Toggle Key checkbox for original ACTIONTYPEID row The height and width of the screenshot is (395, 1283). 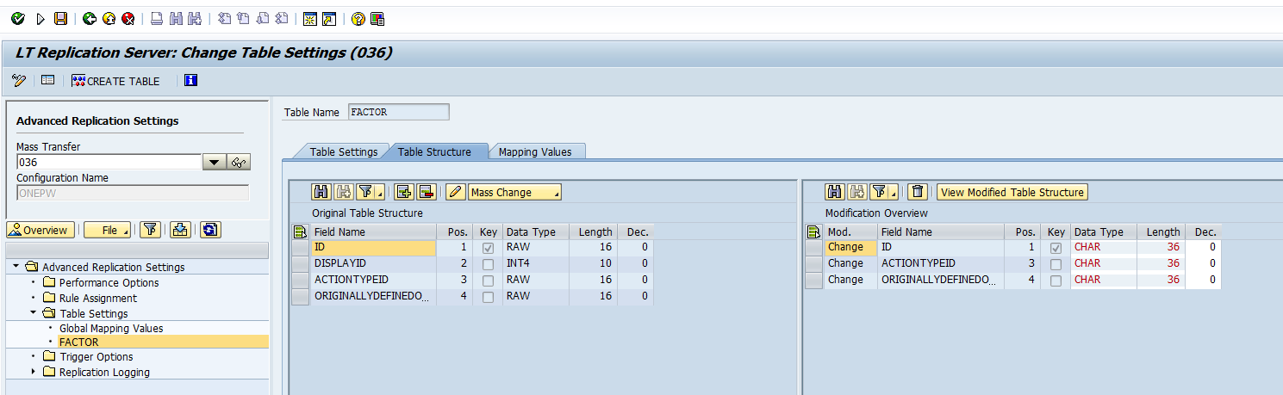coord(489,280)
